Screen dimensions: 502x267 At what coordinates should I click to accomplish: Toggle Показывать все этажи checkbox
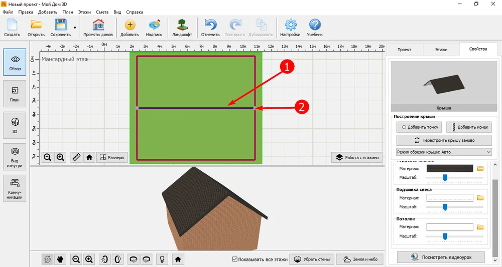click(x=234, y=259)
